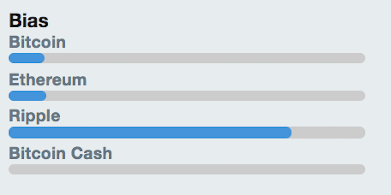Click the blue filled part of Ripple bar
The image size is (391, 195).
150,133
